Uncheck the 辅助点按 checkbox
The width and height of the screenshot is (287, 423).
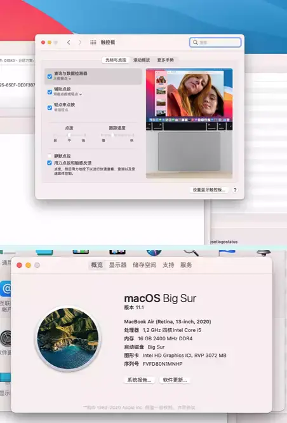(50, 92)
